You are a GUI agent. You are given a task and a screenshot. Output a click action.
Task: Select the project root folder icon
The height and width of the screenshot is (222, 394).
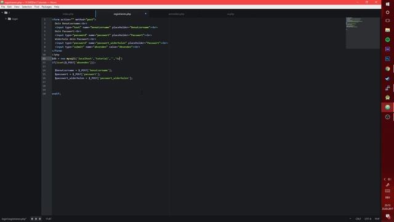point(6,12)
